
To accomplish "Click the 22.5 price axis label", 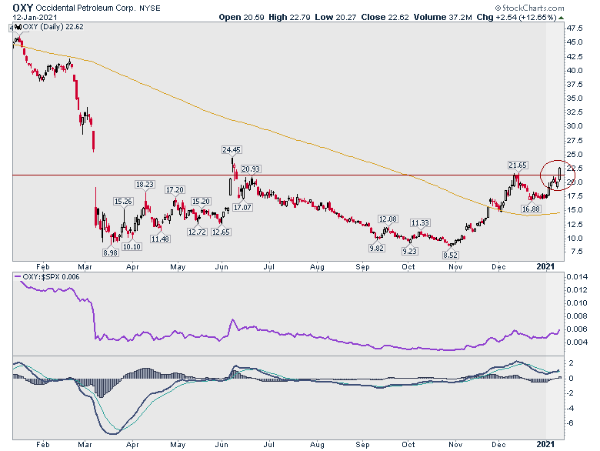I will tap(575, 168).
